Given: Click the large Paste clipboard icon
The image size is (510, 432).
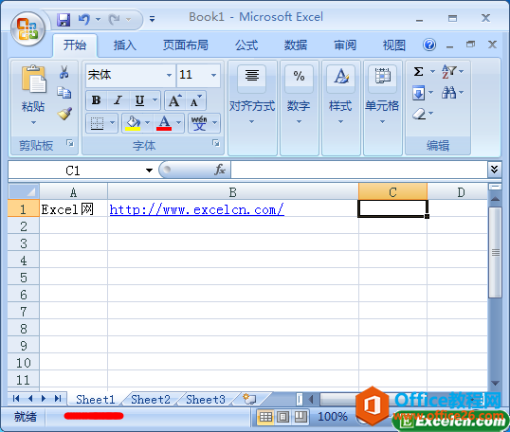Looking at the screenshot, I should [33, 79].
